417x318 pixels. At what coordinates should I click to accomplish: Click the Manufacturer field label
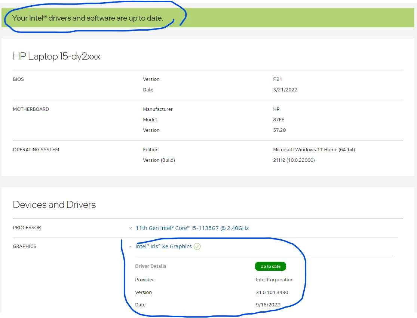pos(158,109)
